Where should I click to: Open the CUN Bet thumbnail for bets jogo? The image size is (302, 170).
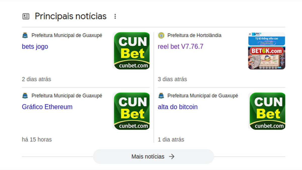(131, 50)
